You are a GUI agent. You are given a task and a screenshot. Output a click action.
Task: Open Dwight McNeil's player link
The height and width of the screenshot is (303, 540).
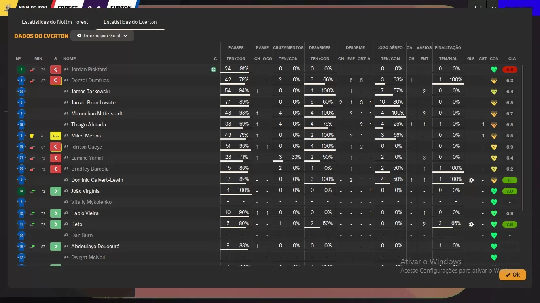[x=88, y=258]
